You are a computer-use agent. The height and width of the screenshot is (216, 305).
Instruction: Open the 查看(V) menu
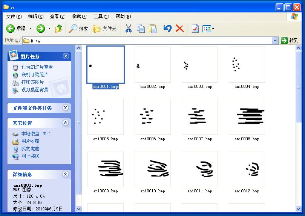[58, 17]
